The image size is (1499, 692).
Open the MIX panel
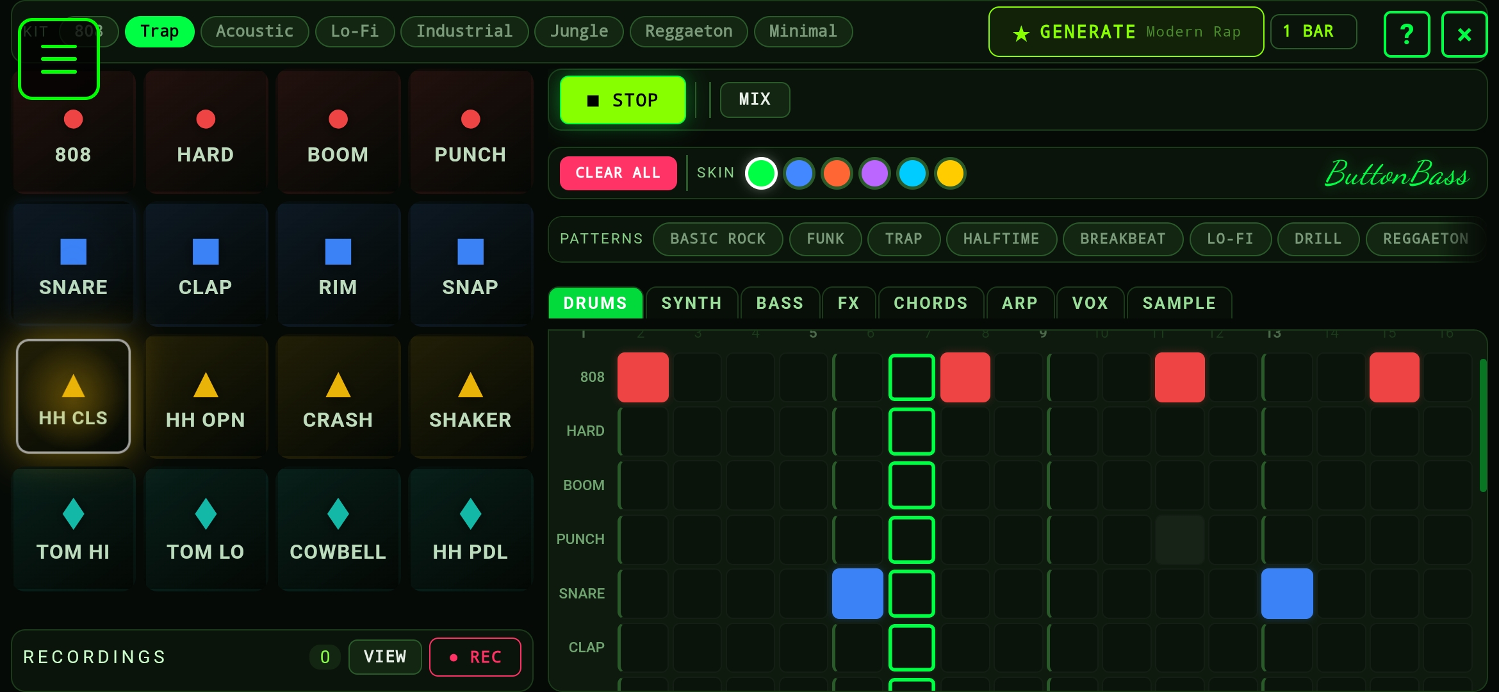[755, 99]
